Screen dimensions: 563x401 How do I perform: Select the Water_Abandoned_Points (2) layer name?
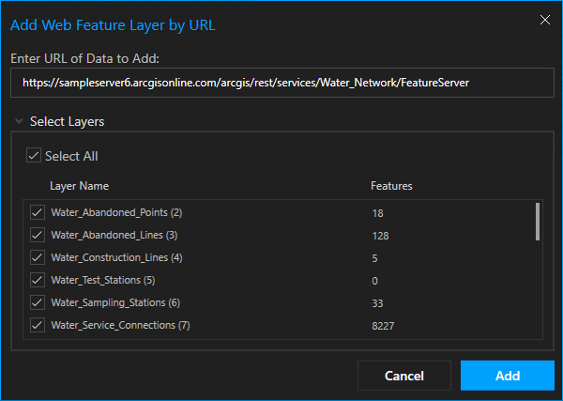click(x=116, y=212)
